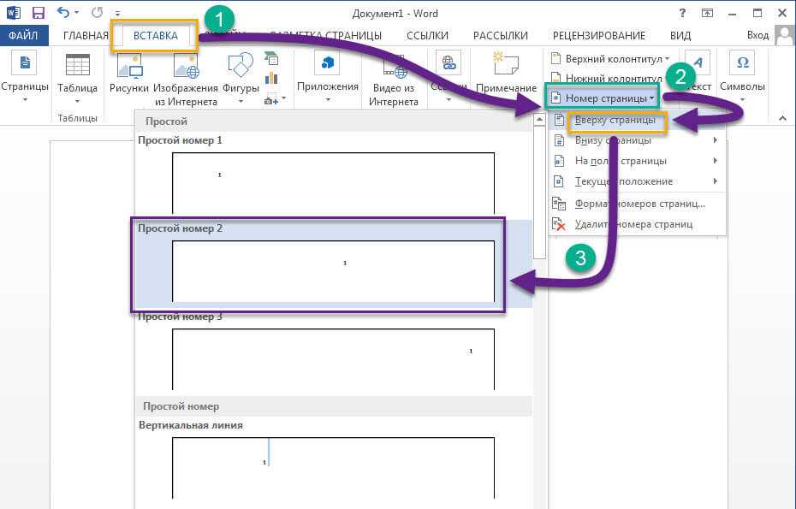Switch to the ГЛАВНАЯ tab
The width and height of the screenshot is (796, 509).
(86, 35)
